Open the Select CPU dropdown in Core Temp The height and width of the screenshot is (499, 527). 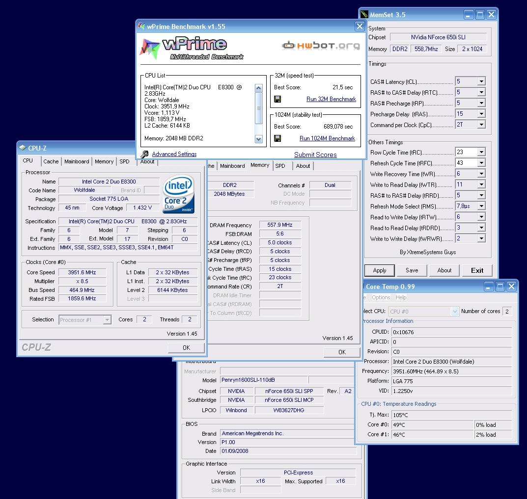pyautogui.click(x=455, y=311)
